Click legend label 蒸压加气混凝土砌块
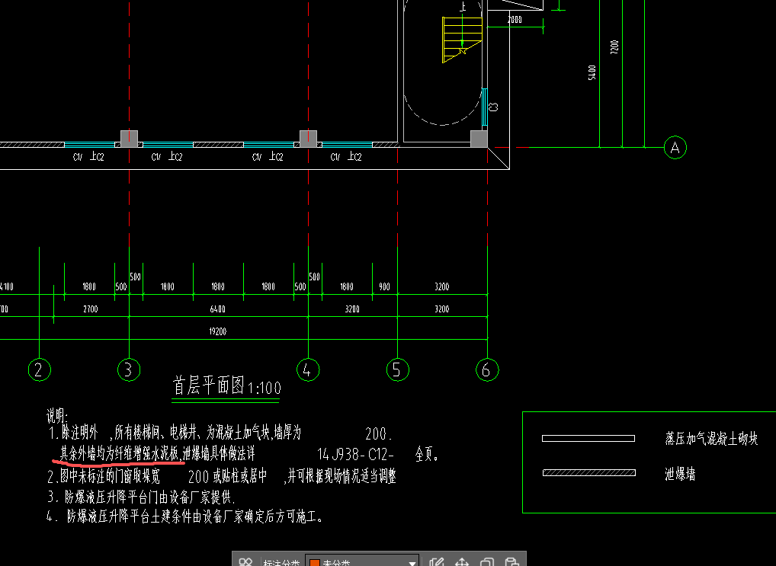Viewport: 776px width, 566px height. [711, 438]
